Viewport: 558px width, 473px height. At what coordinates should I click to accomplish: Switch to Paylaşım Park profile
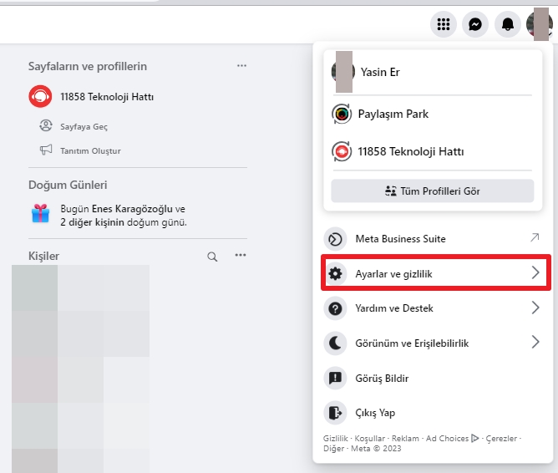pyautogui.click(x=433, y=114)
